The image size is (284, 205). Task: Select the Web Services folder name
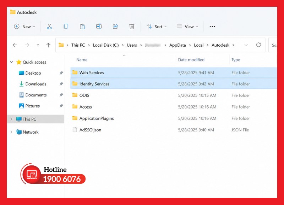click(92, 73)
